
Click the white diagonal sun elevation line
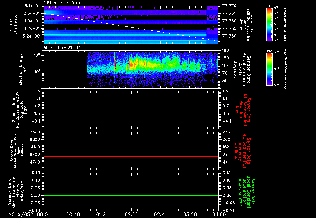[131, 27]
